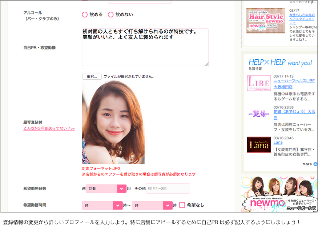Click the 自己PR text area
Image resolution: width=318 pixels, height=230 pixels.
[145, 47]
